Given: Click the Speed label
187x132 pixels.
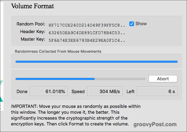Looking at the screenshot, I should point(78,92).
